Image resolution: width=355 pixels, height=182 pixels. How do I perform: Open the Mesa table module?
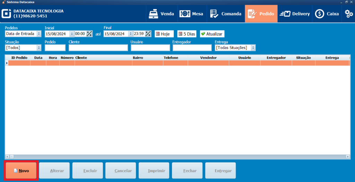[x=191, y=14]
